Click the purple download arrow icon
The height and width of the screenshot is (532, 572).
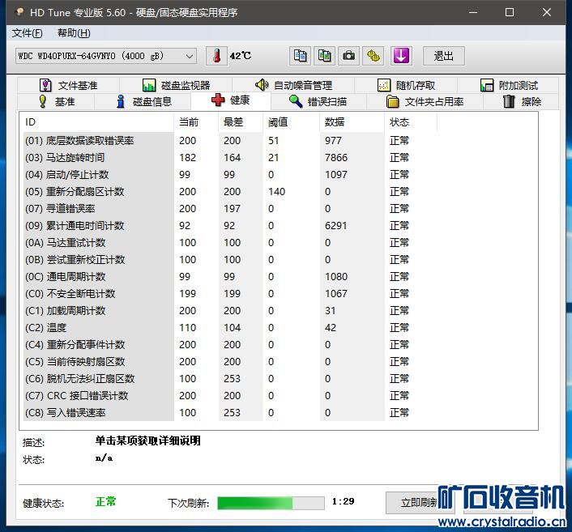(x=401, y=56)
